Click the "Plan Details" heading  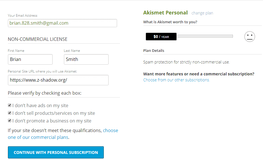tap(154, 51)
